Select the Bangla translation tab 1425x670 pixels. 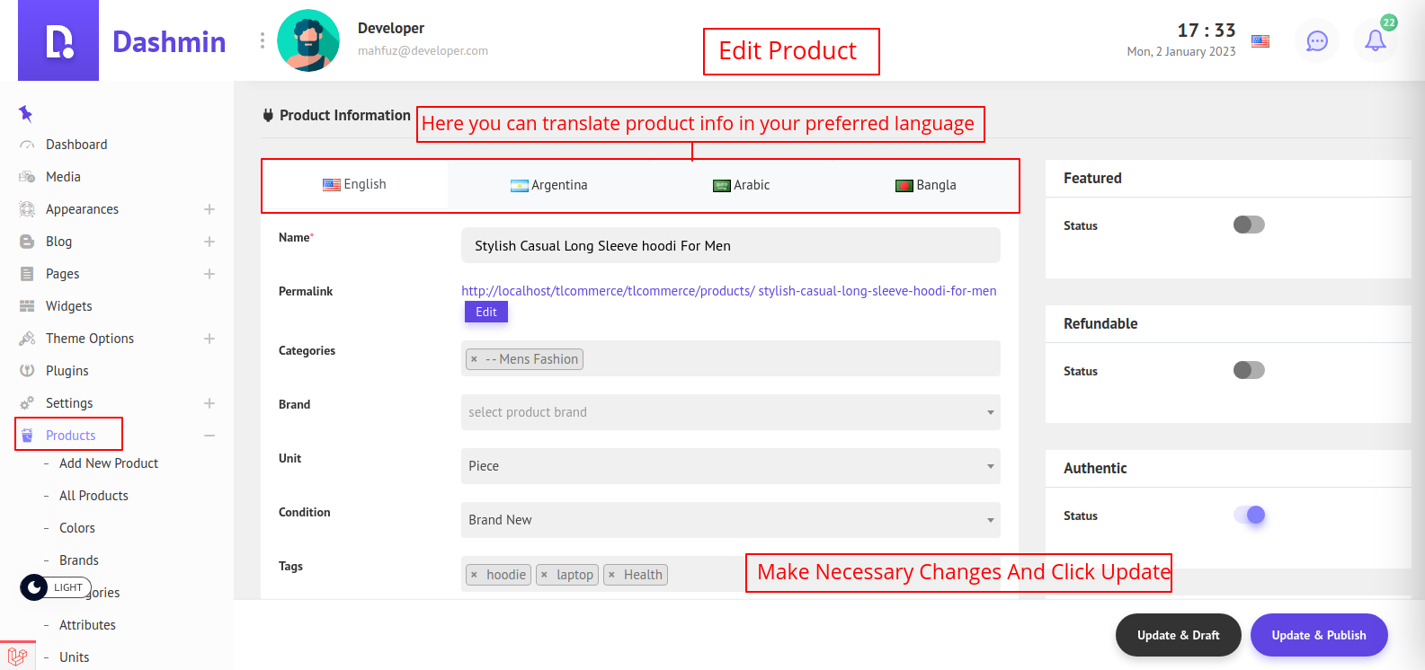[926, 185]
